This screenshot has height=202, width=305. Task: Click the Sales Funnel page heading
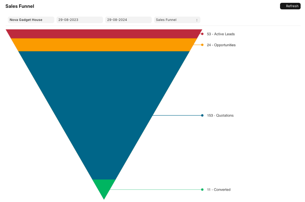pos(20,6)
